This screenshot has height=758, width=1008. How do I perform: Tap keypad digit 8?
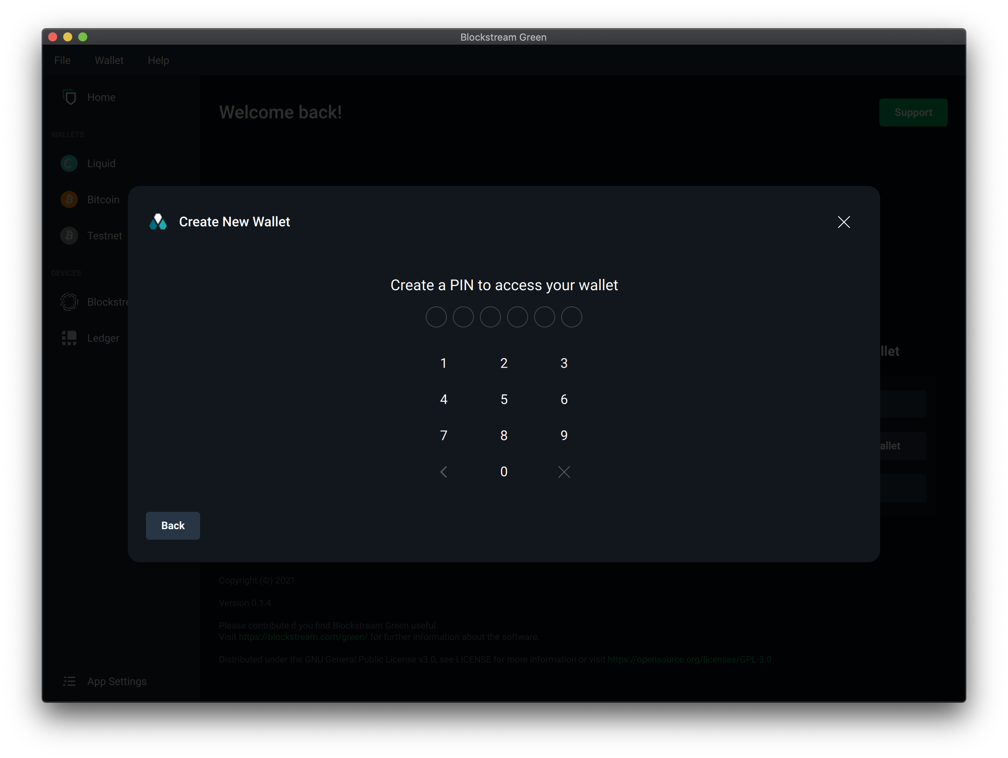coord(504,435)
